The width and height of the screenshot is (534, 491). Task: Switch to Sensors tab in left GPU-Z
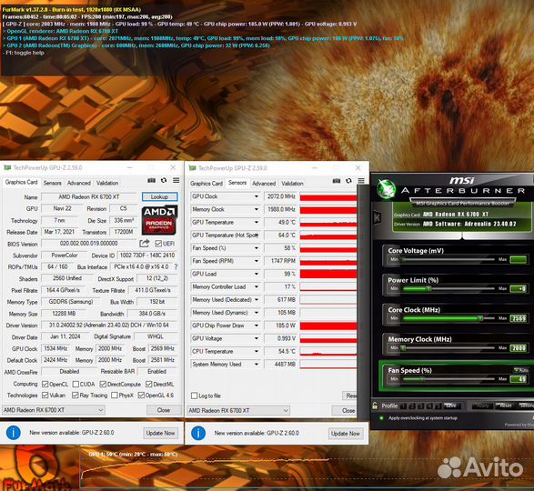coord(53,183)
